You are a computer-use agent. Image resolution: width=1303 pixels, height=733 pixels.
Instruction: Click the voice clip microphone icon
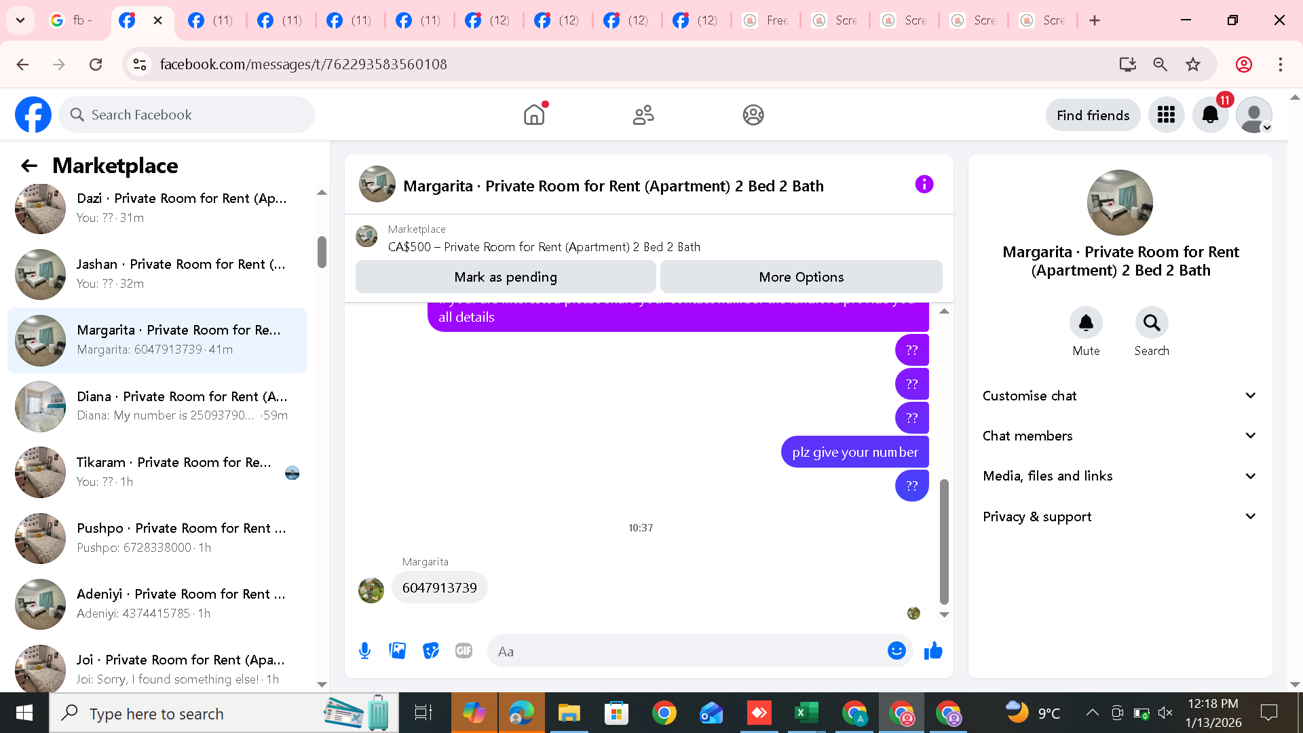point(364,651)
